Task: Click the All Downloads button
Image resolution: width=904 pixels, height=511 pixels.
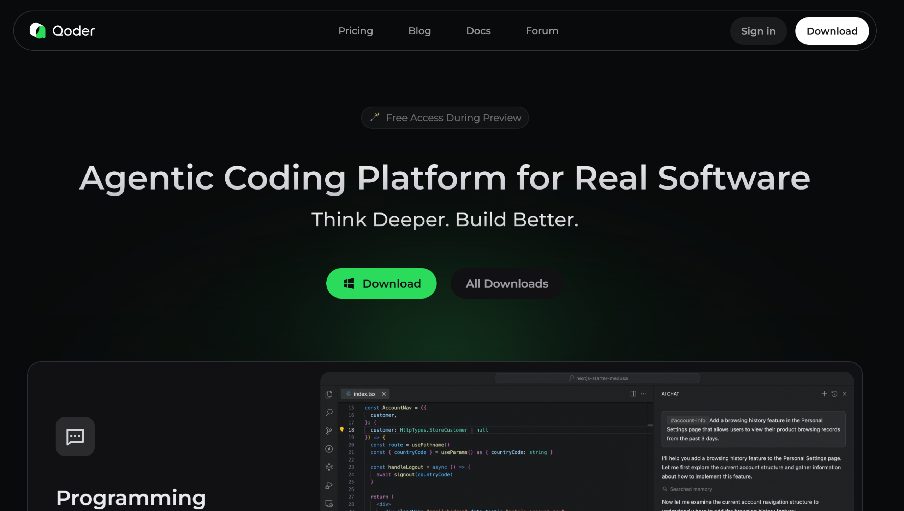Action: (507, 283)
